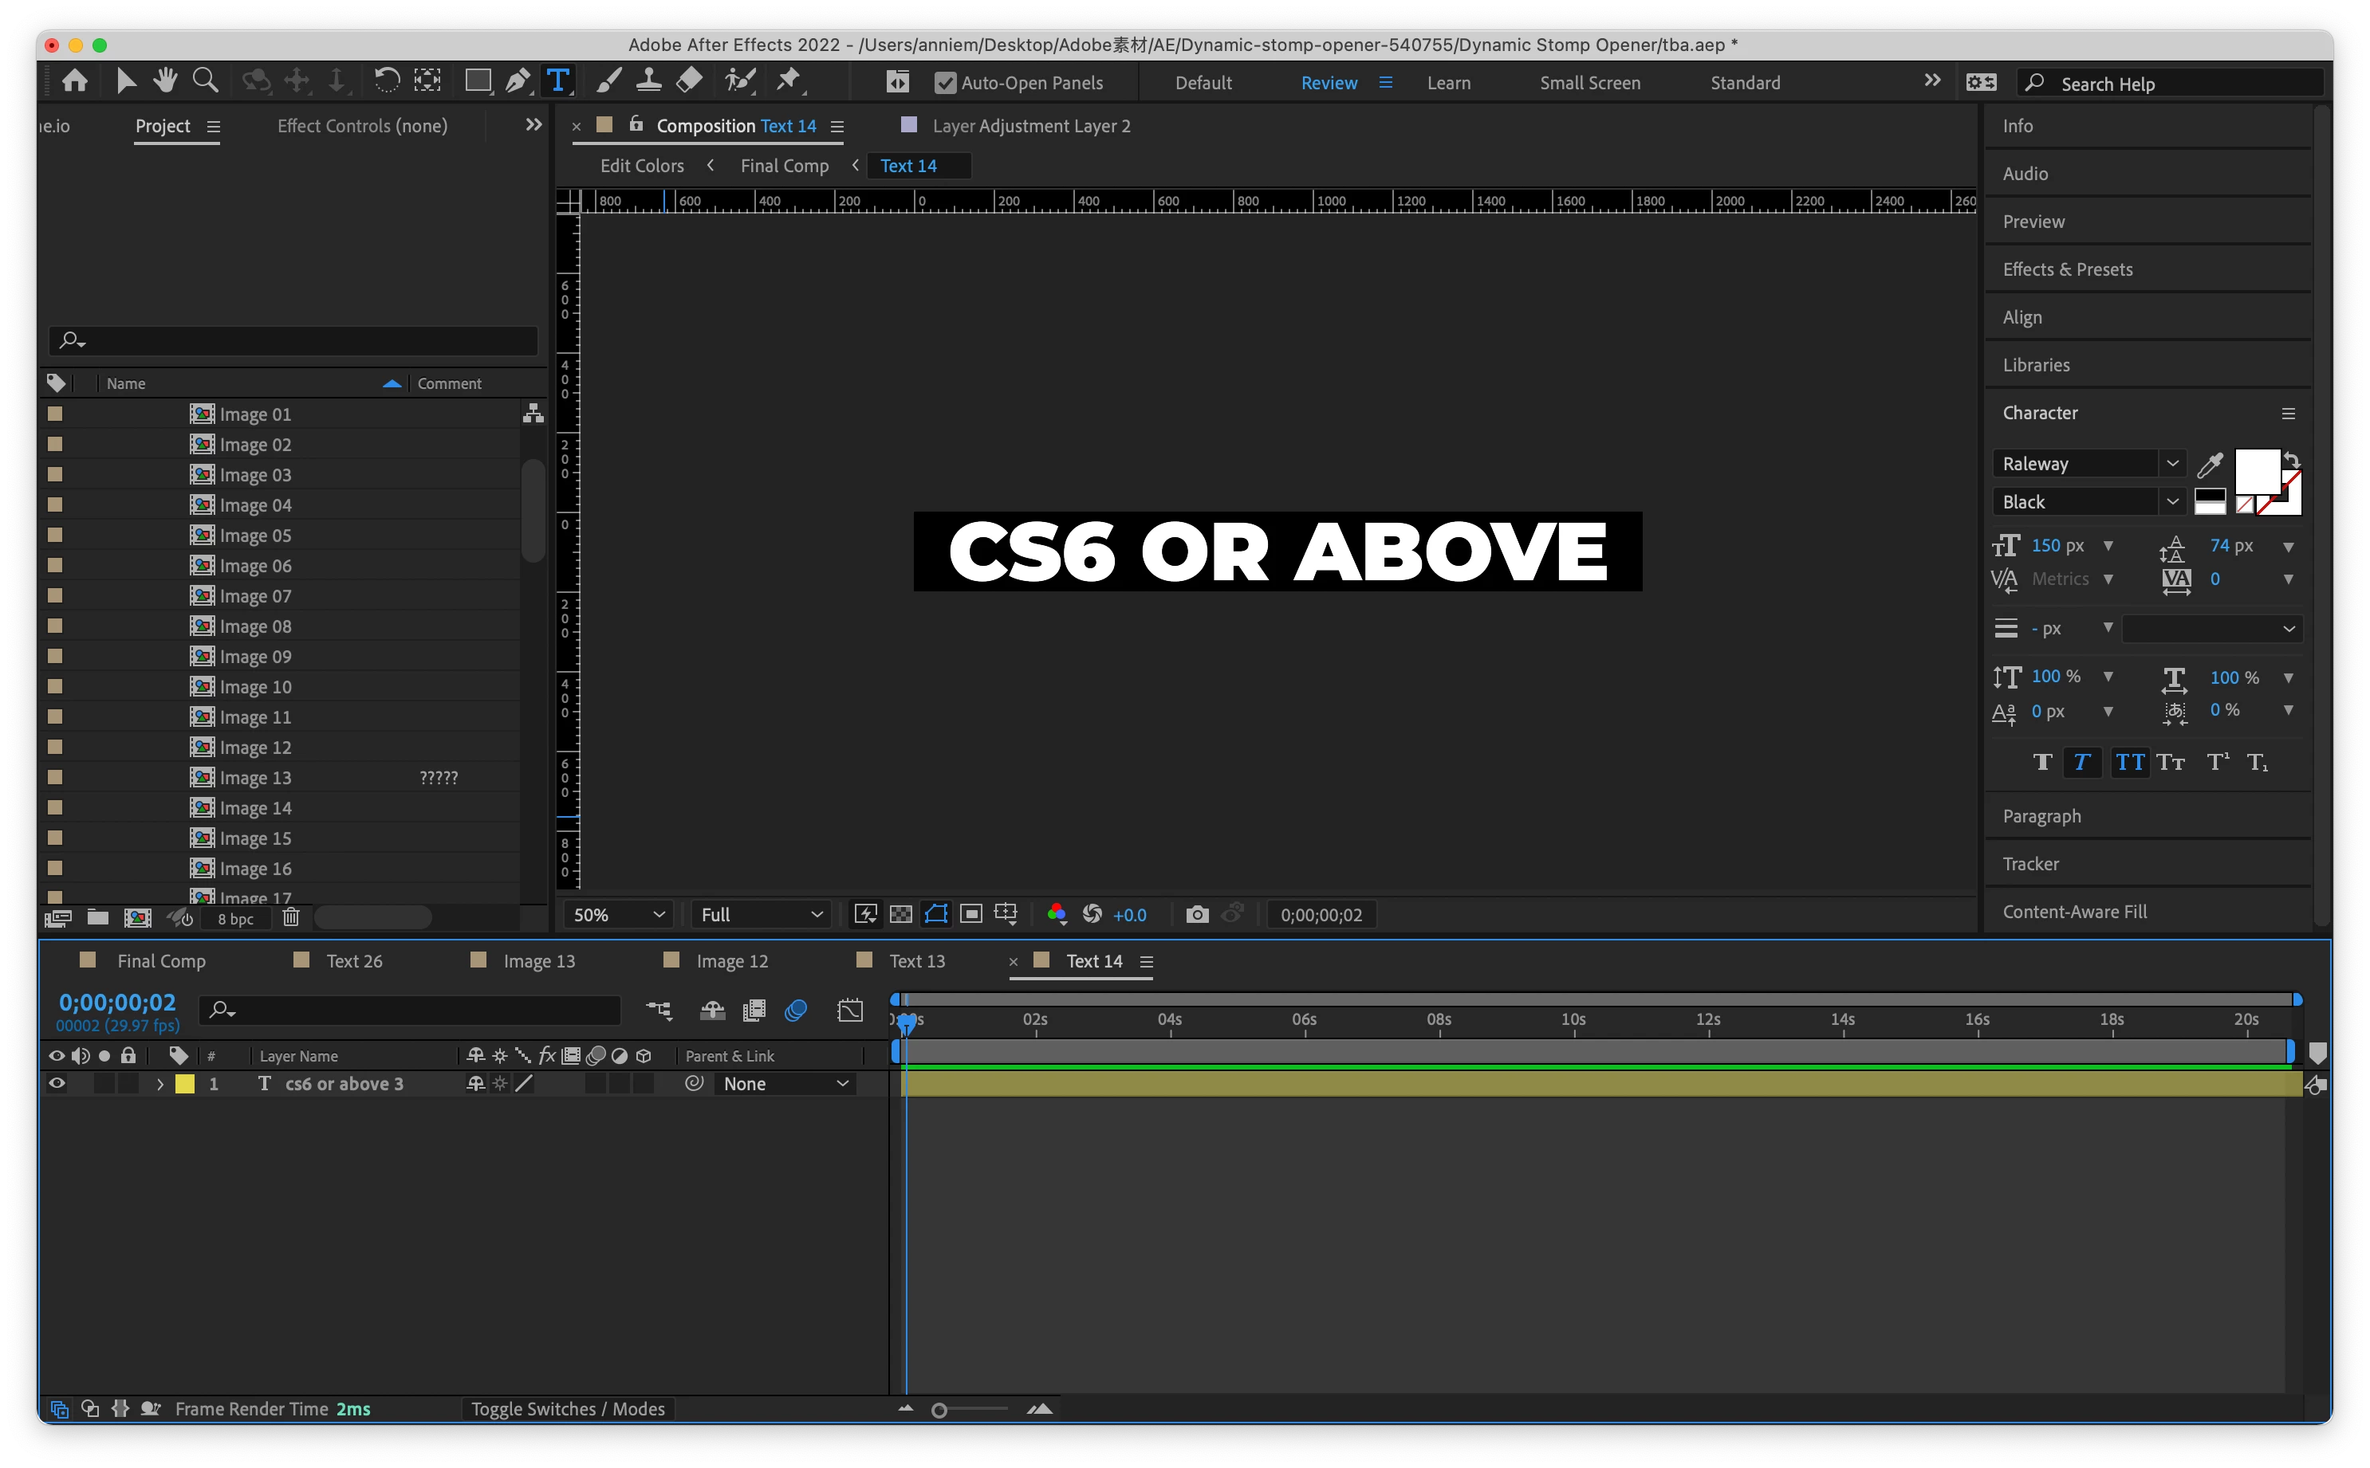Screen dimensions: 2370x1468
Task: Click the trash icon in the Project panel
Action: coord(290,917)
